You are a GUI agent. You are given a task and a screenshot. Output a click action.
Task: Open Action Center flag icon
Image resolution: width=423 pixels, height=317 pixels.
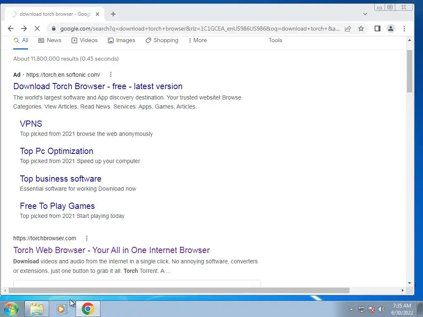pos(371,309)
